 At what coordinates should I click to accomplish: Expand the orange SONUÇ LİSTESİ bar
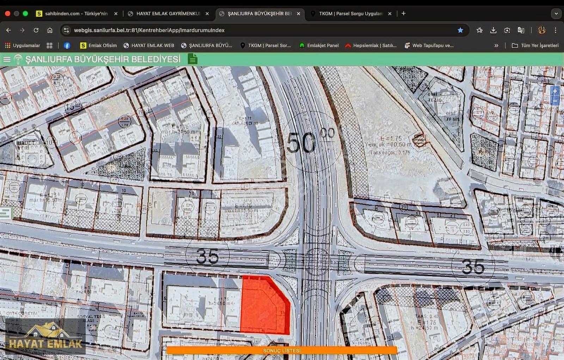282,350
